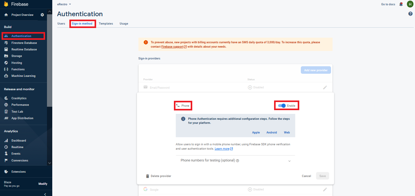Click the project settings gear icon

[42, 15]
